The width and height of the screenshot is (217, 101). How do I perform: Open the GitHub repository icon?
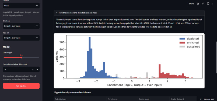pos(208,4)
